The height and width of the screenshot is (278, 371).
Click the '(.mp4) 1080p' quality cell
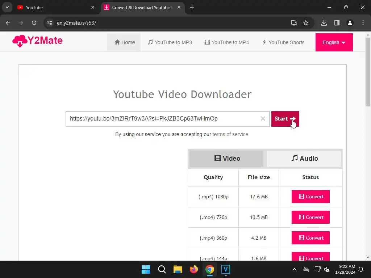pyautogui.click(x=213, y=197)
